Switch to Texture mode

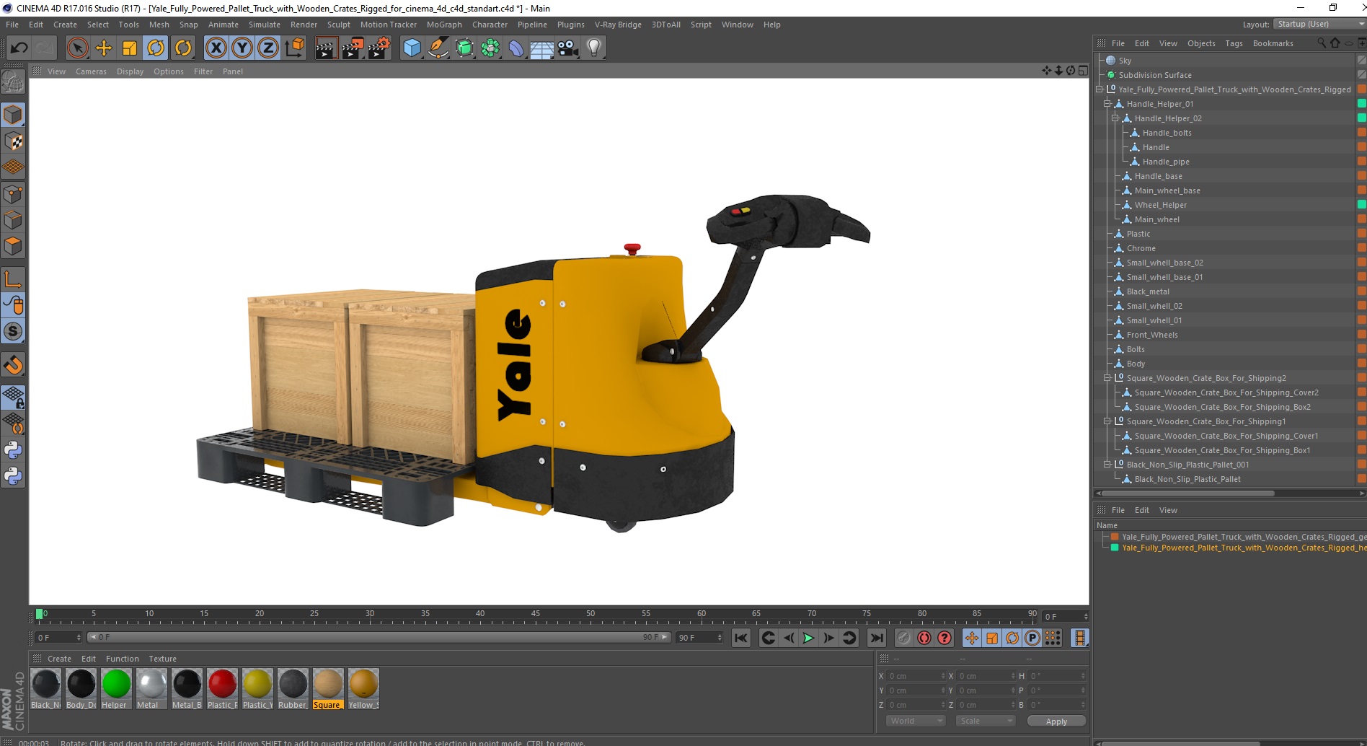[x=13, y=141]
